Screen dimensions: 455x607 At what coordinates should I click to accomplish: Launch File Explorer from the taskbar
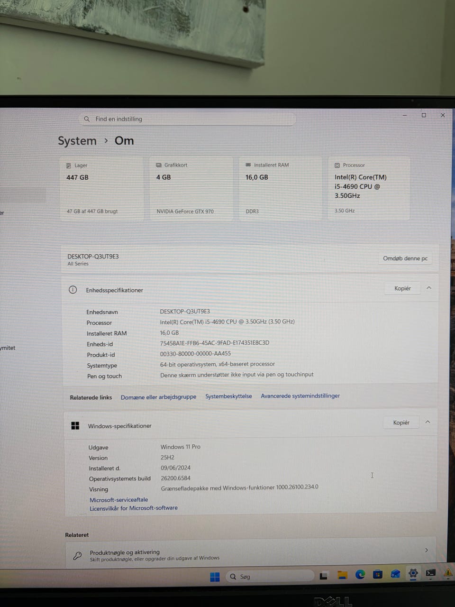tap(342, 575)
